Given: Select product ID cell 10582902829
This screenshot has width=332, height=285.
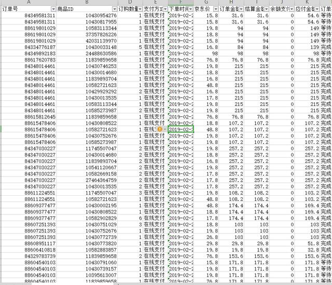Looking at the screenshot, I should 87,218.
